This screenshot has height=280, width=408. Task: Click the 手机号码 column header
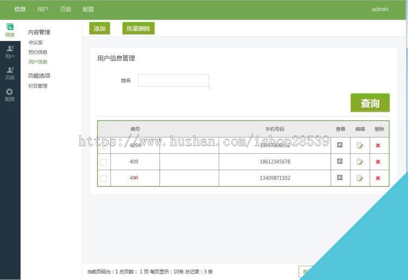275,129
